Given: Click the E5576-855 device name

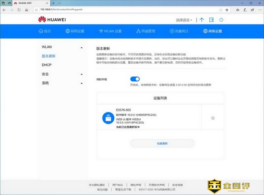Looking at the screenshot, I should pyautogui.click(x=123, y=110).
